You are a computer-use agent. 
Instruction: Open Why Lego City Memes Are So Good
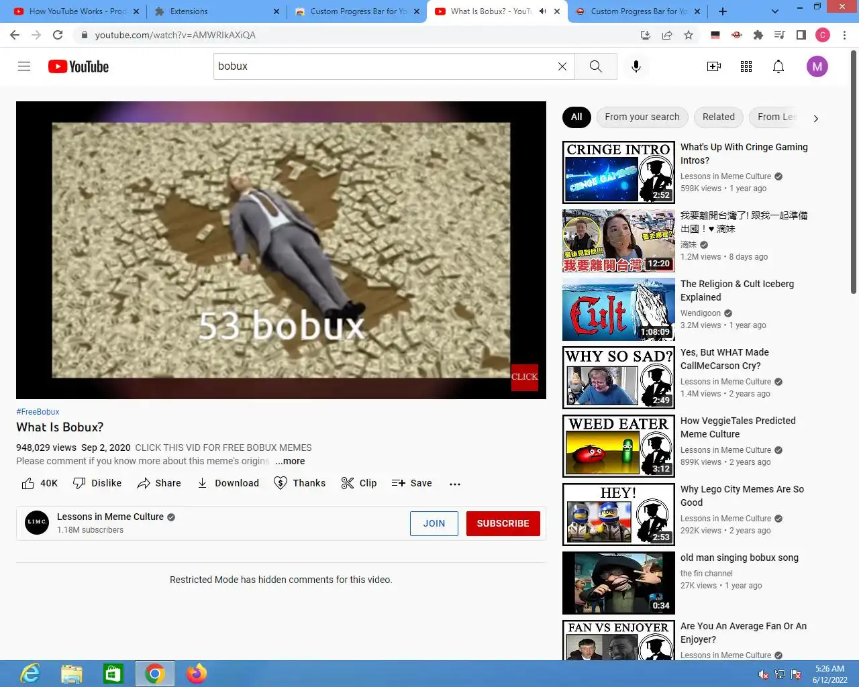742,496
